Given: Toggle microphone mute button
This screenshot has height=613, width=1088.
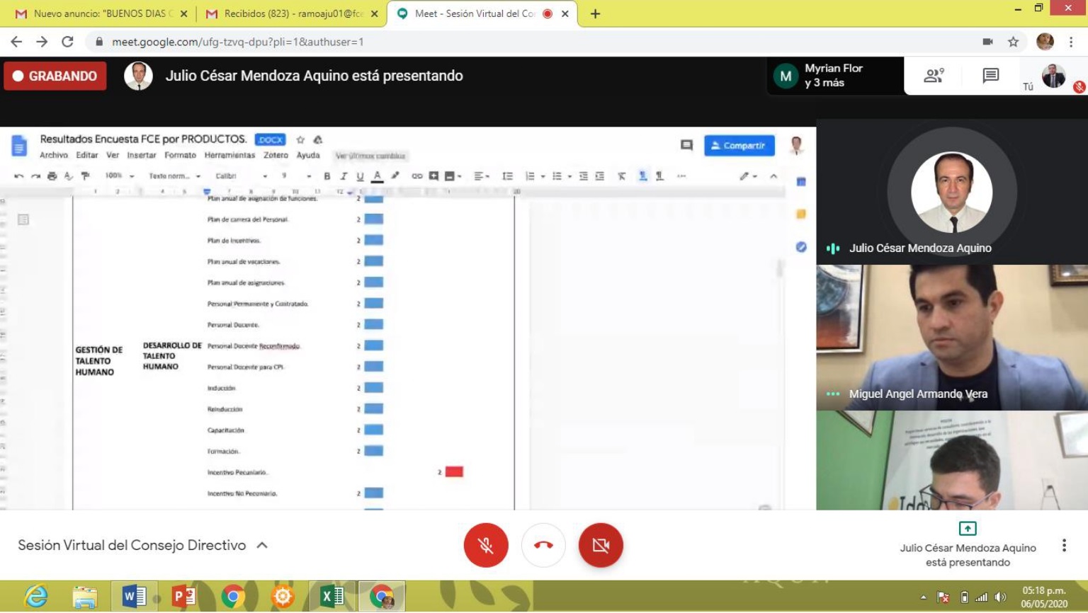Looking at the screenshot, I should point(486,545).
